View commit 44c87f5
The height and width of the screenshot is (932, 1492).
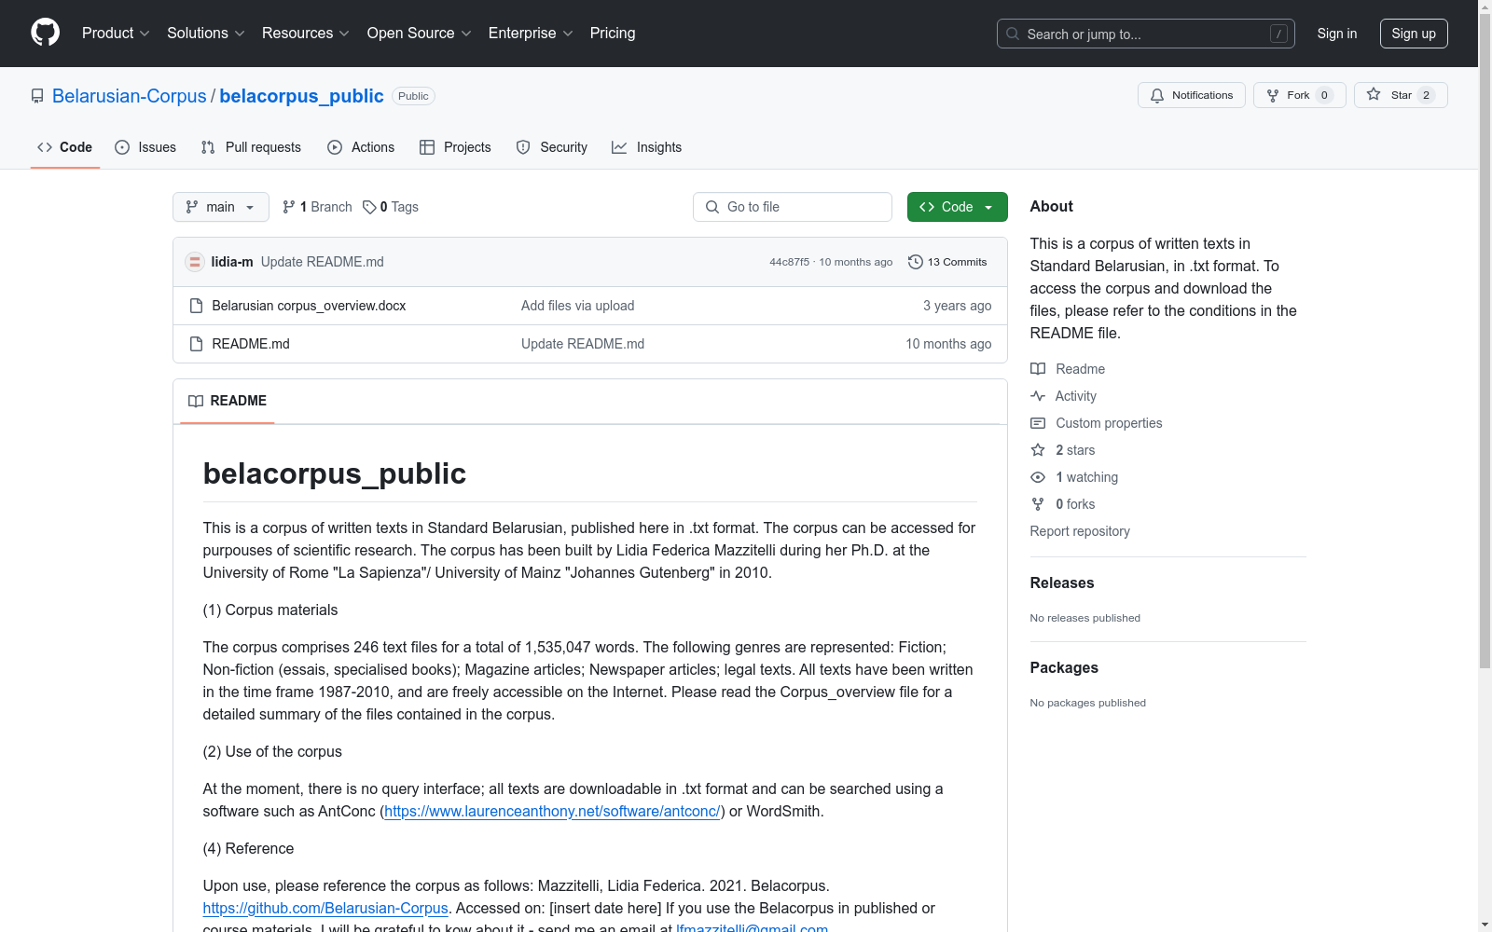pyautogui.click(x=789, y=262)
